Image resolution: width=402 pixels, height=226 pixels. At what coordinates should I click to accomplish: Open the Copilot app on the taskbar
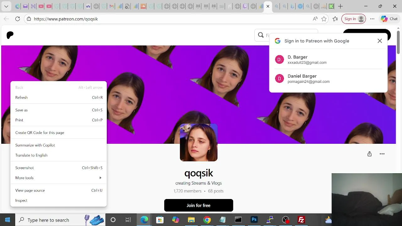pos(176,220)
